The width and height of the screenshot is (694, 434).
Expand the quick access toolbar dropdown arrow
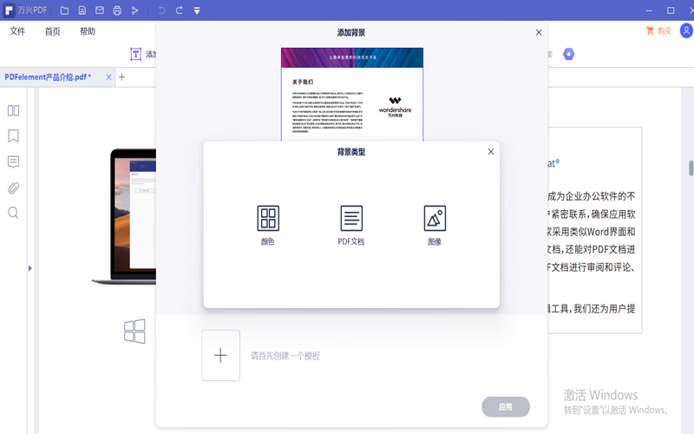pos(197,10)
